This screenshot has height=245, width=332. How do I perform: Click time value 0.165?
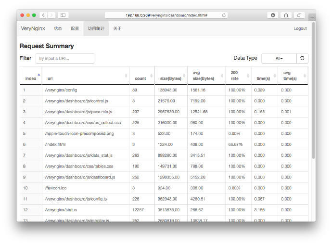(x=259, y=112)
